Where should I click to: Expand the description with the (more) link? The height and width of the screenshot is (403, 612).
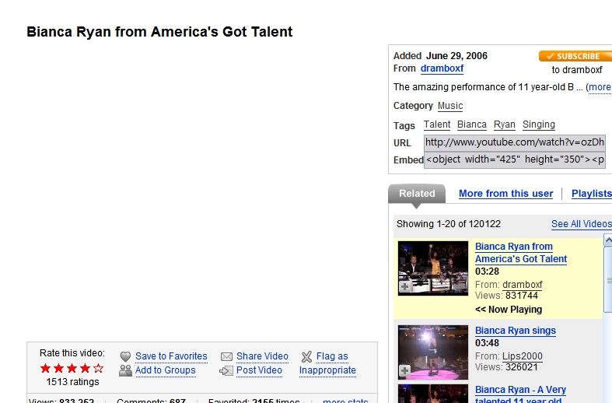coord(598,87)
